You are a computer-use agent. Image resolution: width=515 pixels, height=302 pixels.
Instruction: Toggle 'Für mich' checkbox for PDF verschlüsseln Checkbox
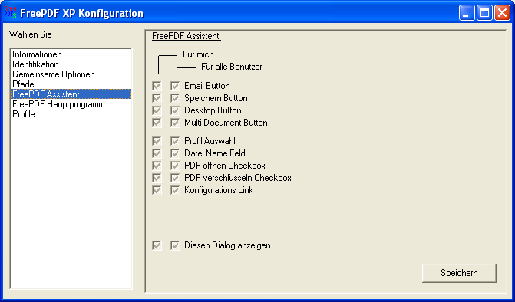[157, 178]
